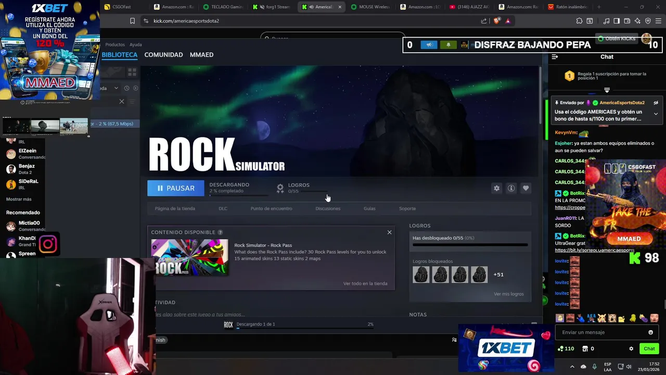This screenshot has width=666, height=375.
Task: Open Kick chat settings gear
Action: (x=631, y=348)
